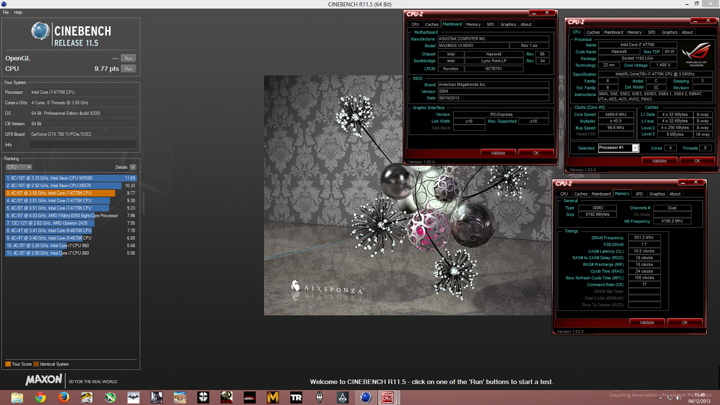Open the GRID 2 taskbar icon
Screen dimensions: 720x405
(x=249, y=397)
